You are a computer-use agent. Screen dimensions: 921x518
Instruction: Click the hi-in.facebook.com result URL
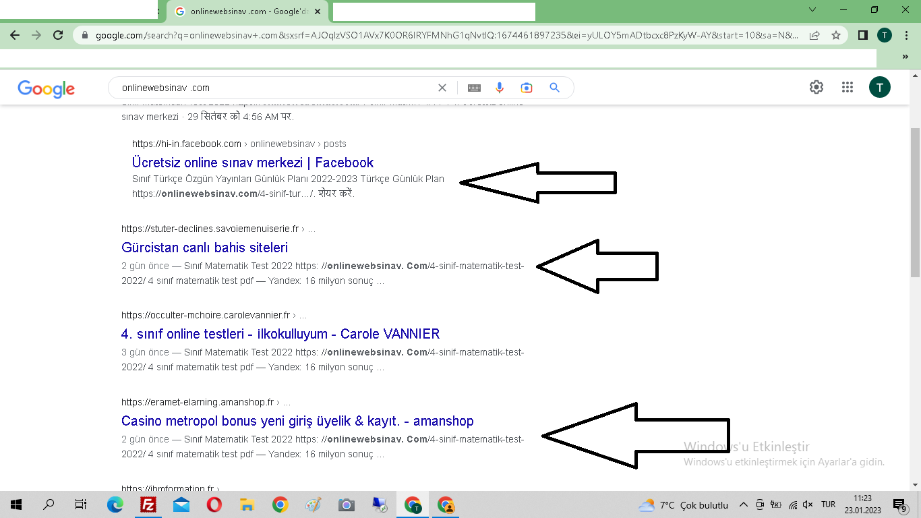(187, 144)
